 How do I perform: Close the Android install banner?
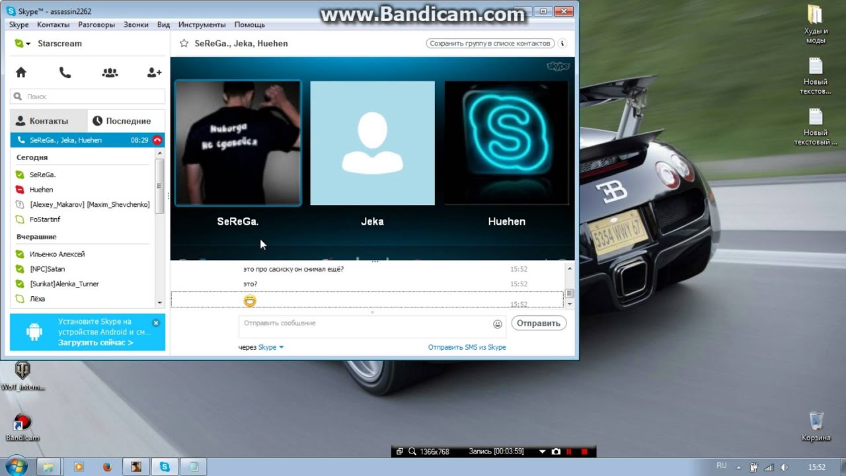coord(156,323)
